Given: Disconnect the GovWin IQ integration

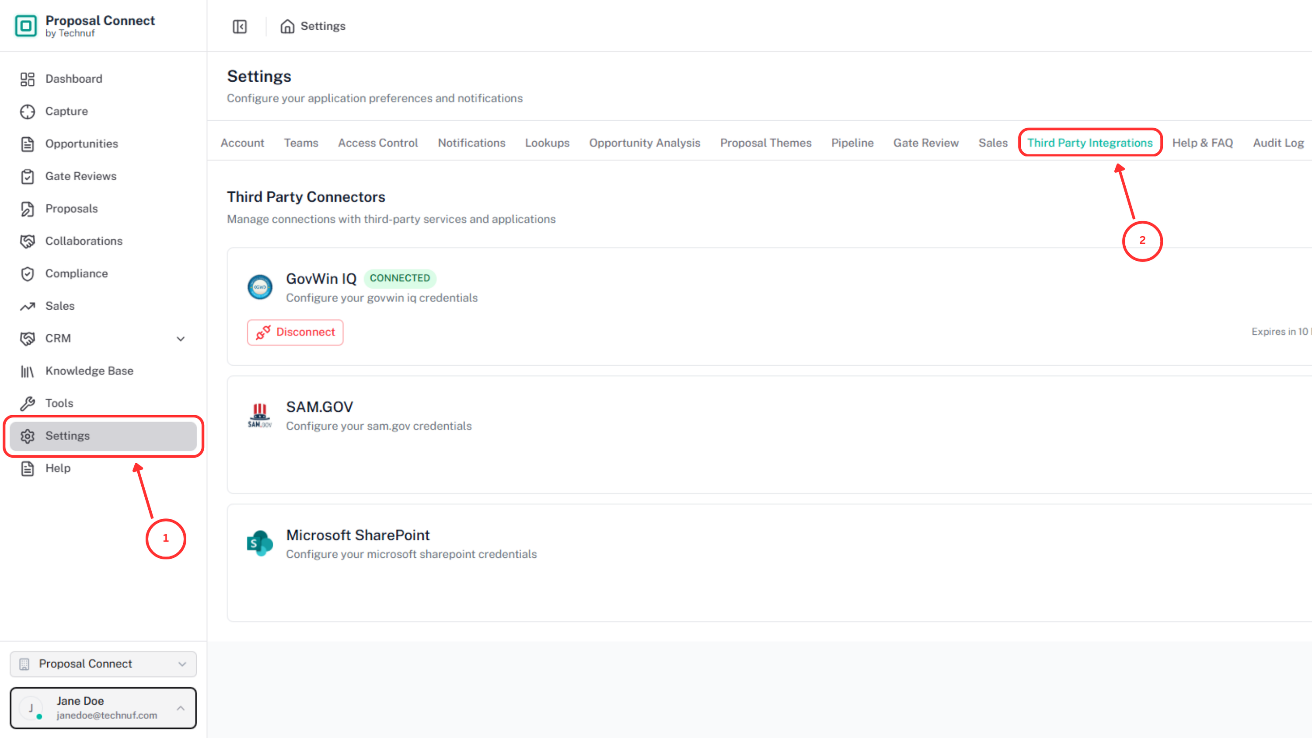Looking at the screenshot, I should click(295, 332).
